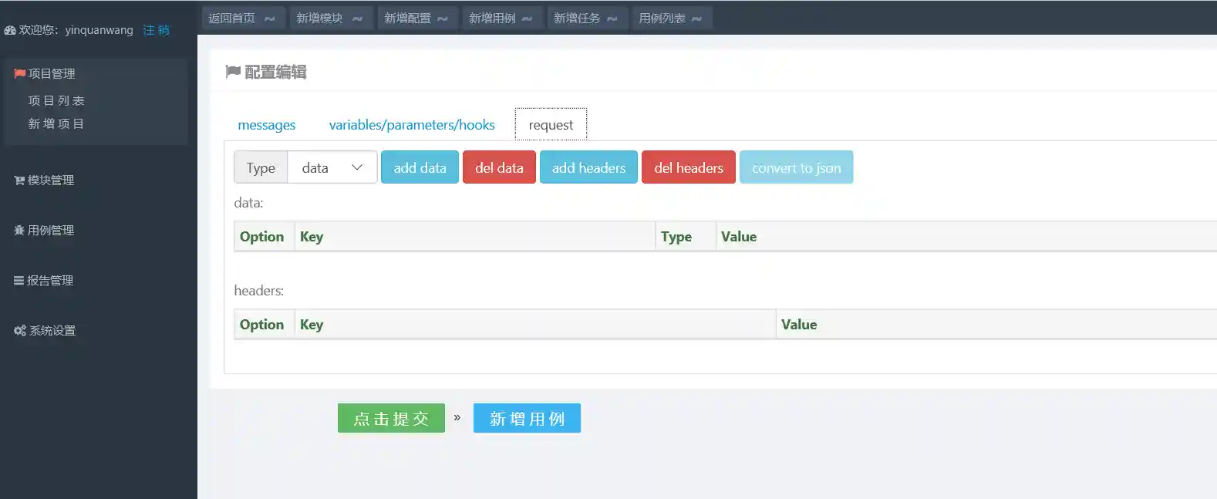Open the data Type dropdown
The width and height of the screenshot is (1217, 499).
coord(332,167)
